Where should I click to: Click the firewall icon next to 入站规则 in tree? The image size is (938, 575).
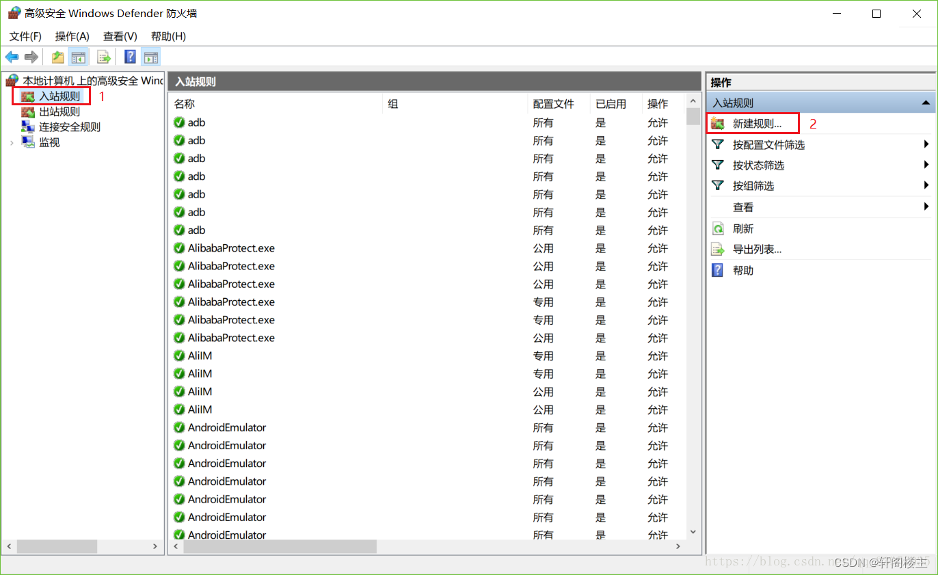tap(28, 96)
